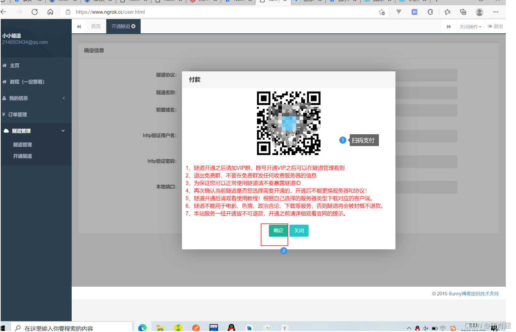Open the Dev-C++ taskbar icon

213,328
